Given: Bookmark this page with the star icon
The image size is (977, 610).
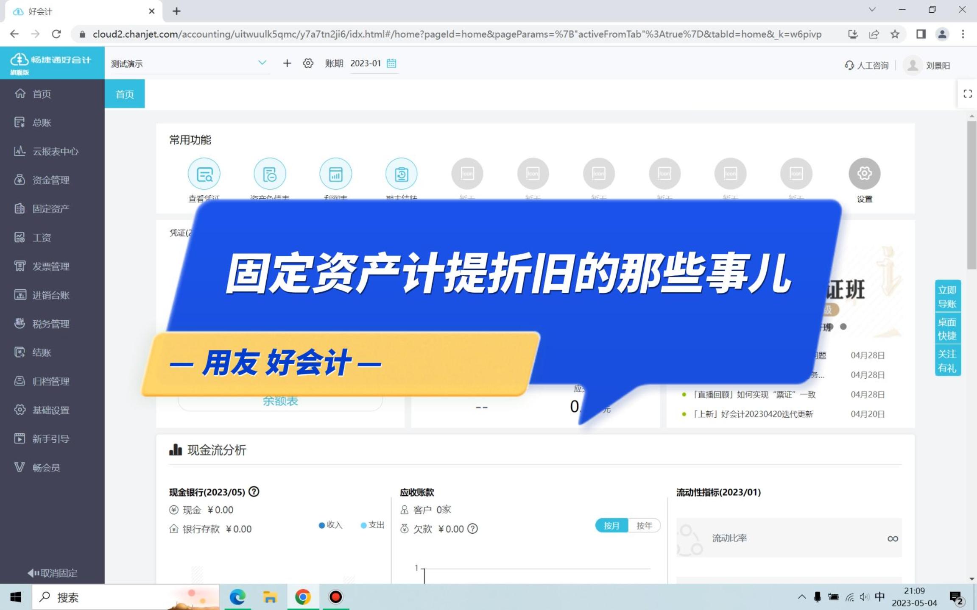Looking at the screenshot, I should coord(895,34).
